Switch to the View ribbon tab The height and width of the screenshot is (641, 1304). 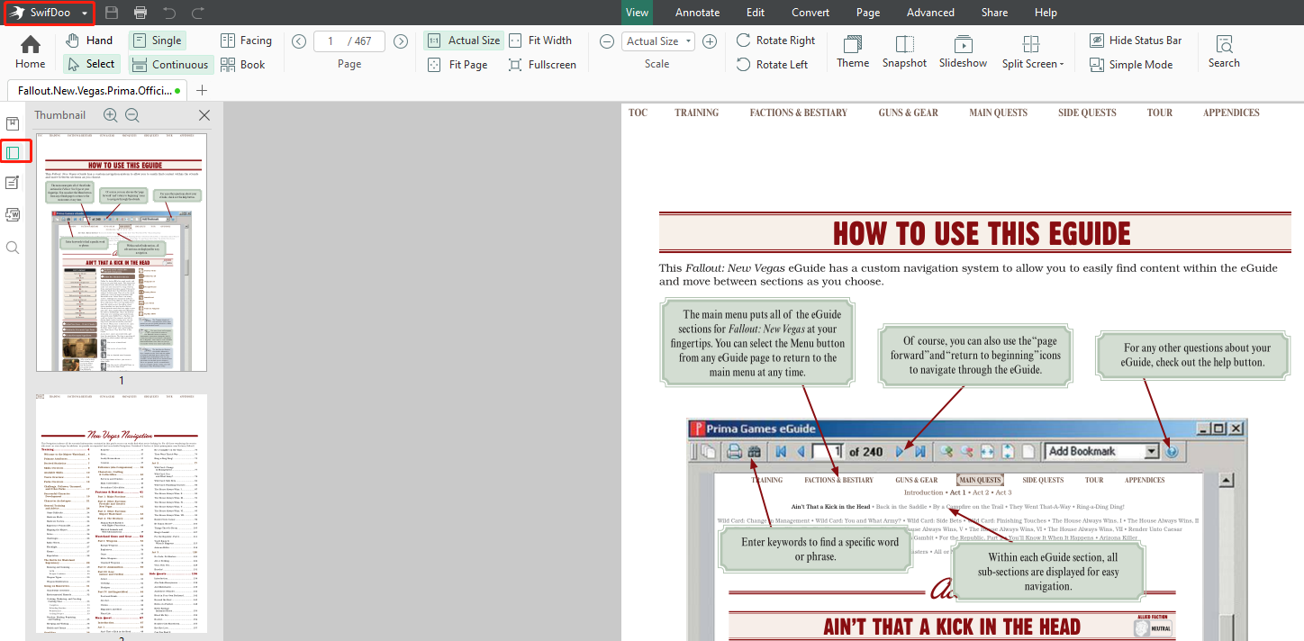(637, 13)
